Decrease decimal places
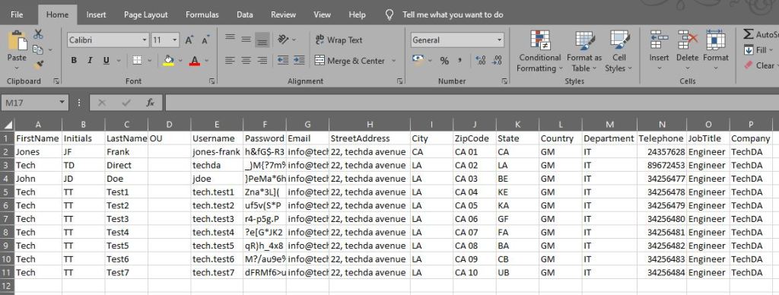The image size is (779, 295). click(x=497, y=61)
